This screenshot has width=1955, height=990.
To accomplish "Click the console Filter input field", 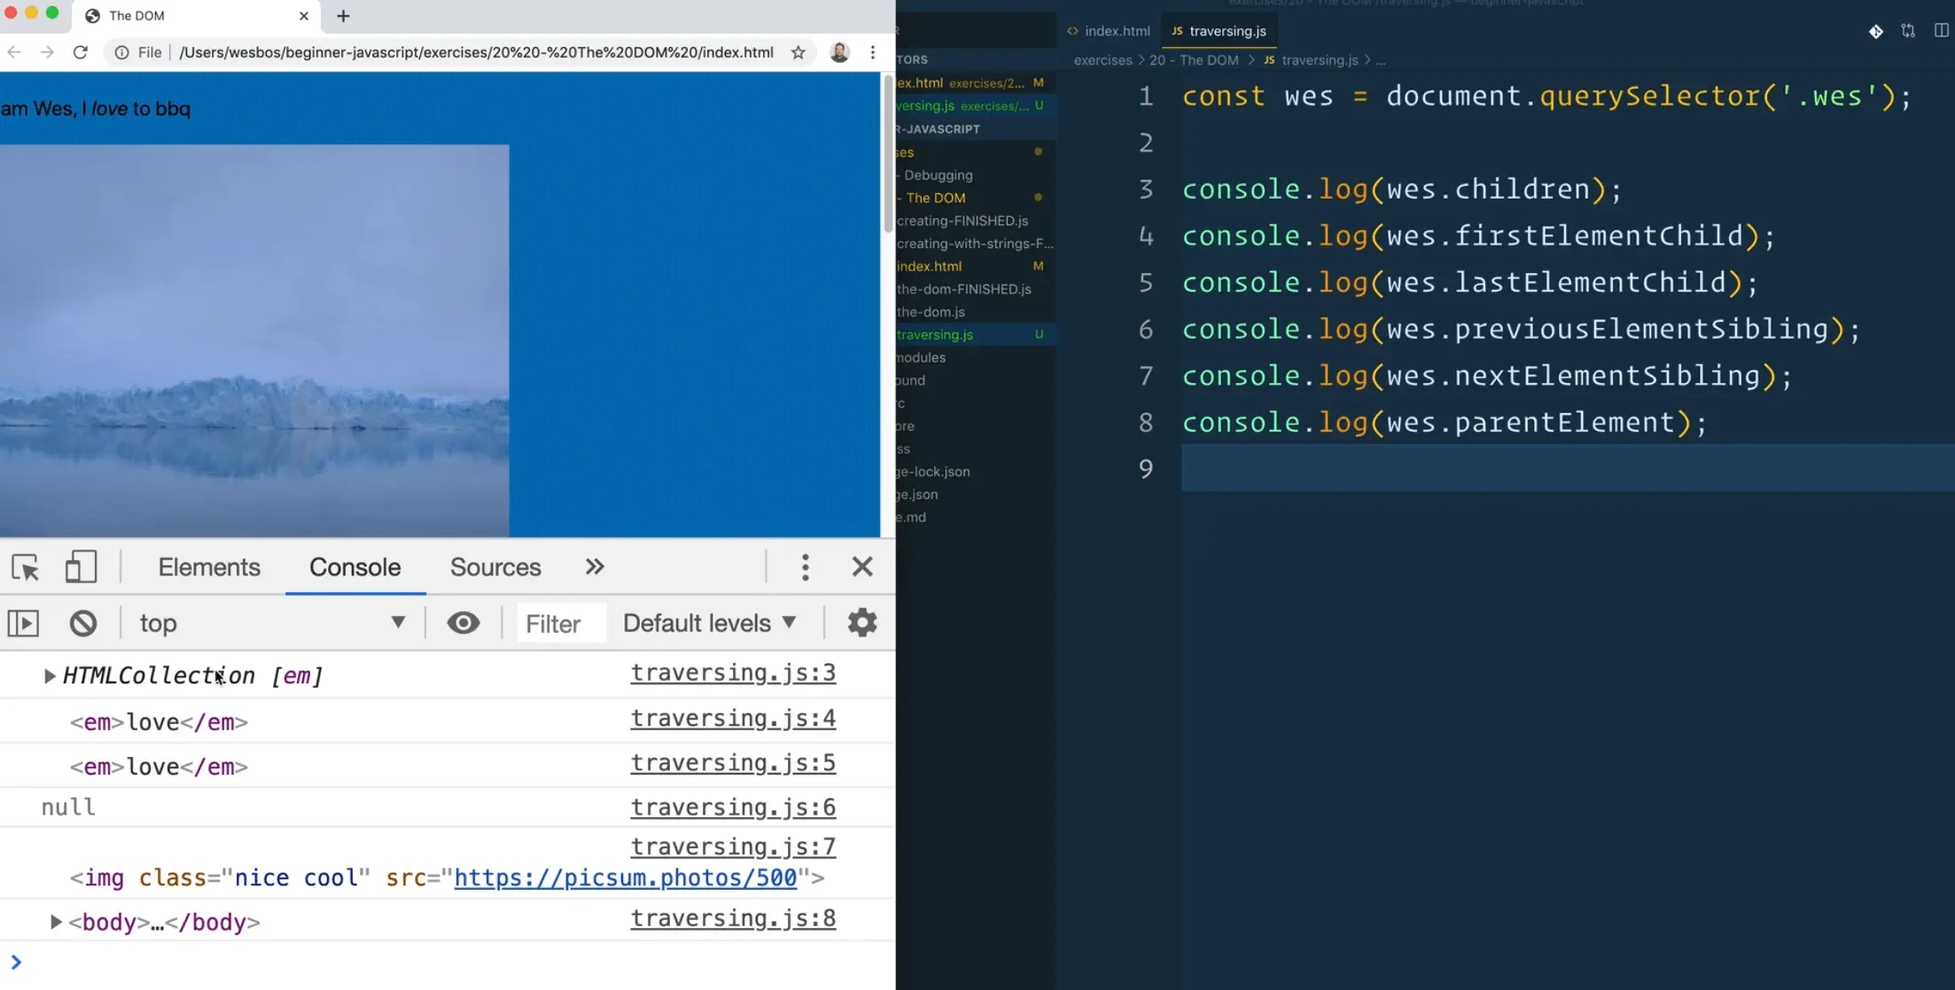I will tap(562, 624).
